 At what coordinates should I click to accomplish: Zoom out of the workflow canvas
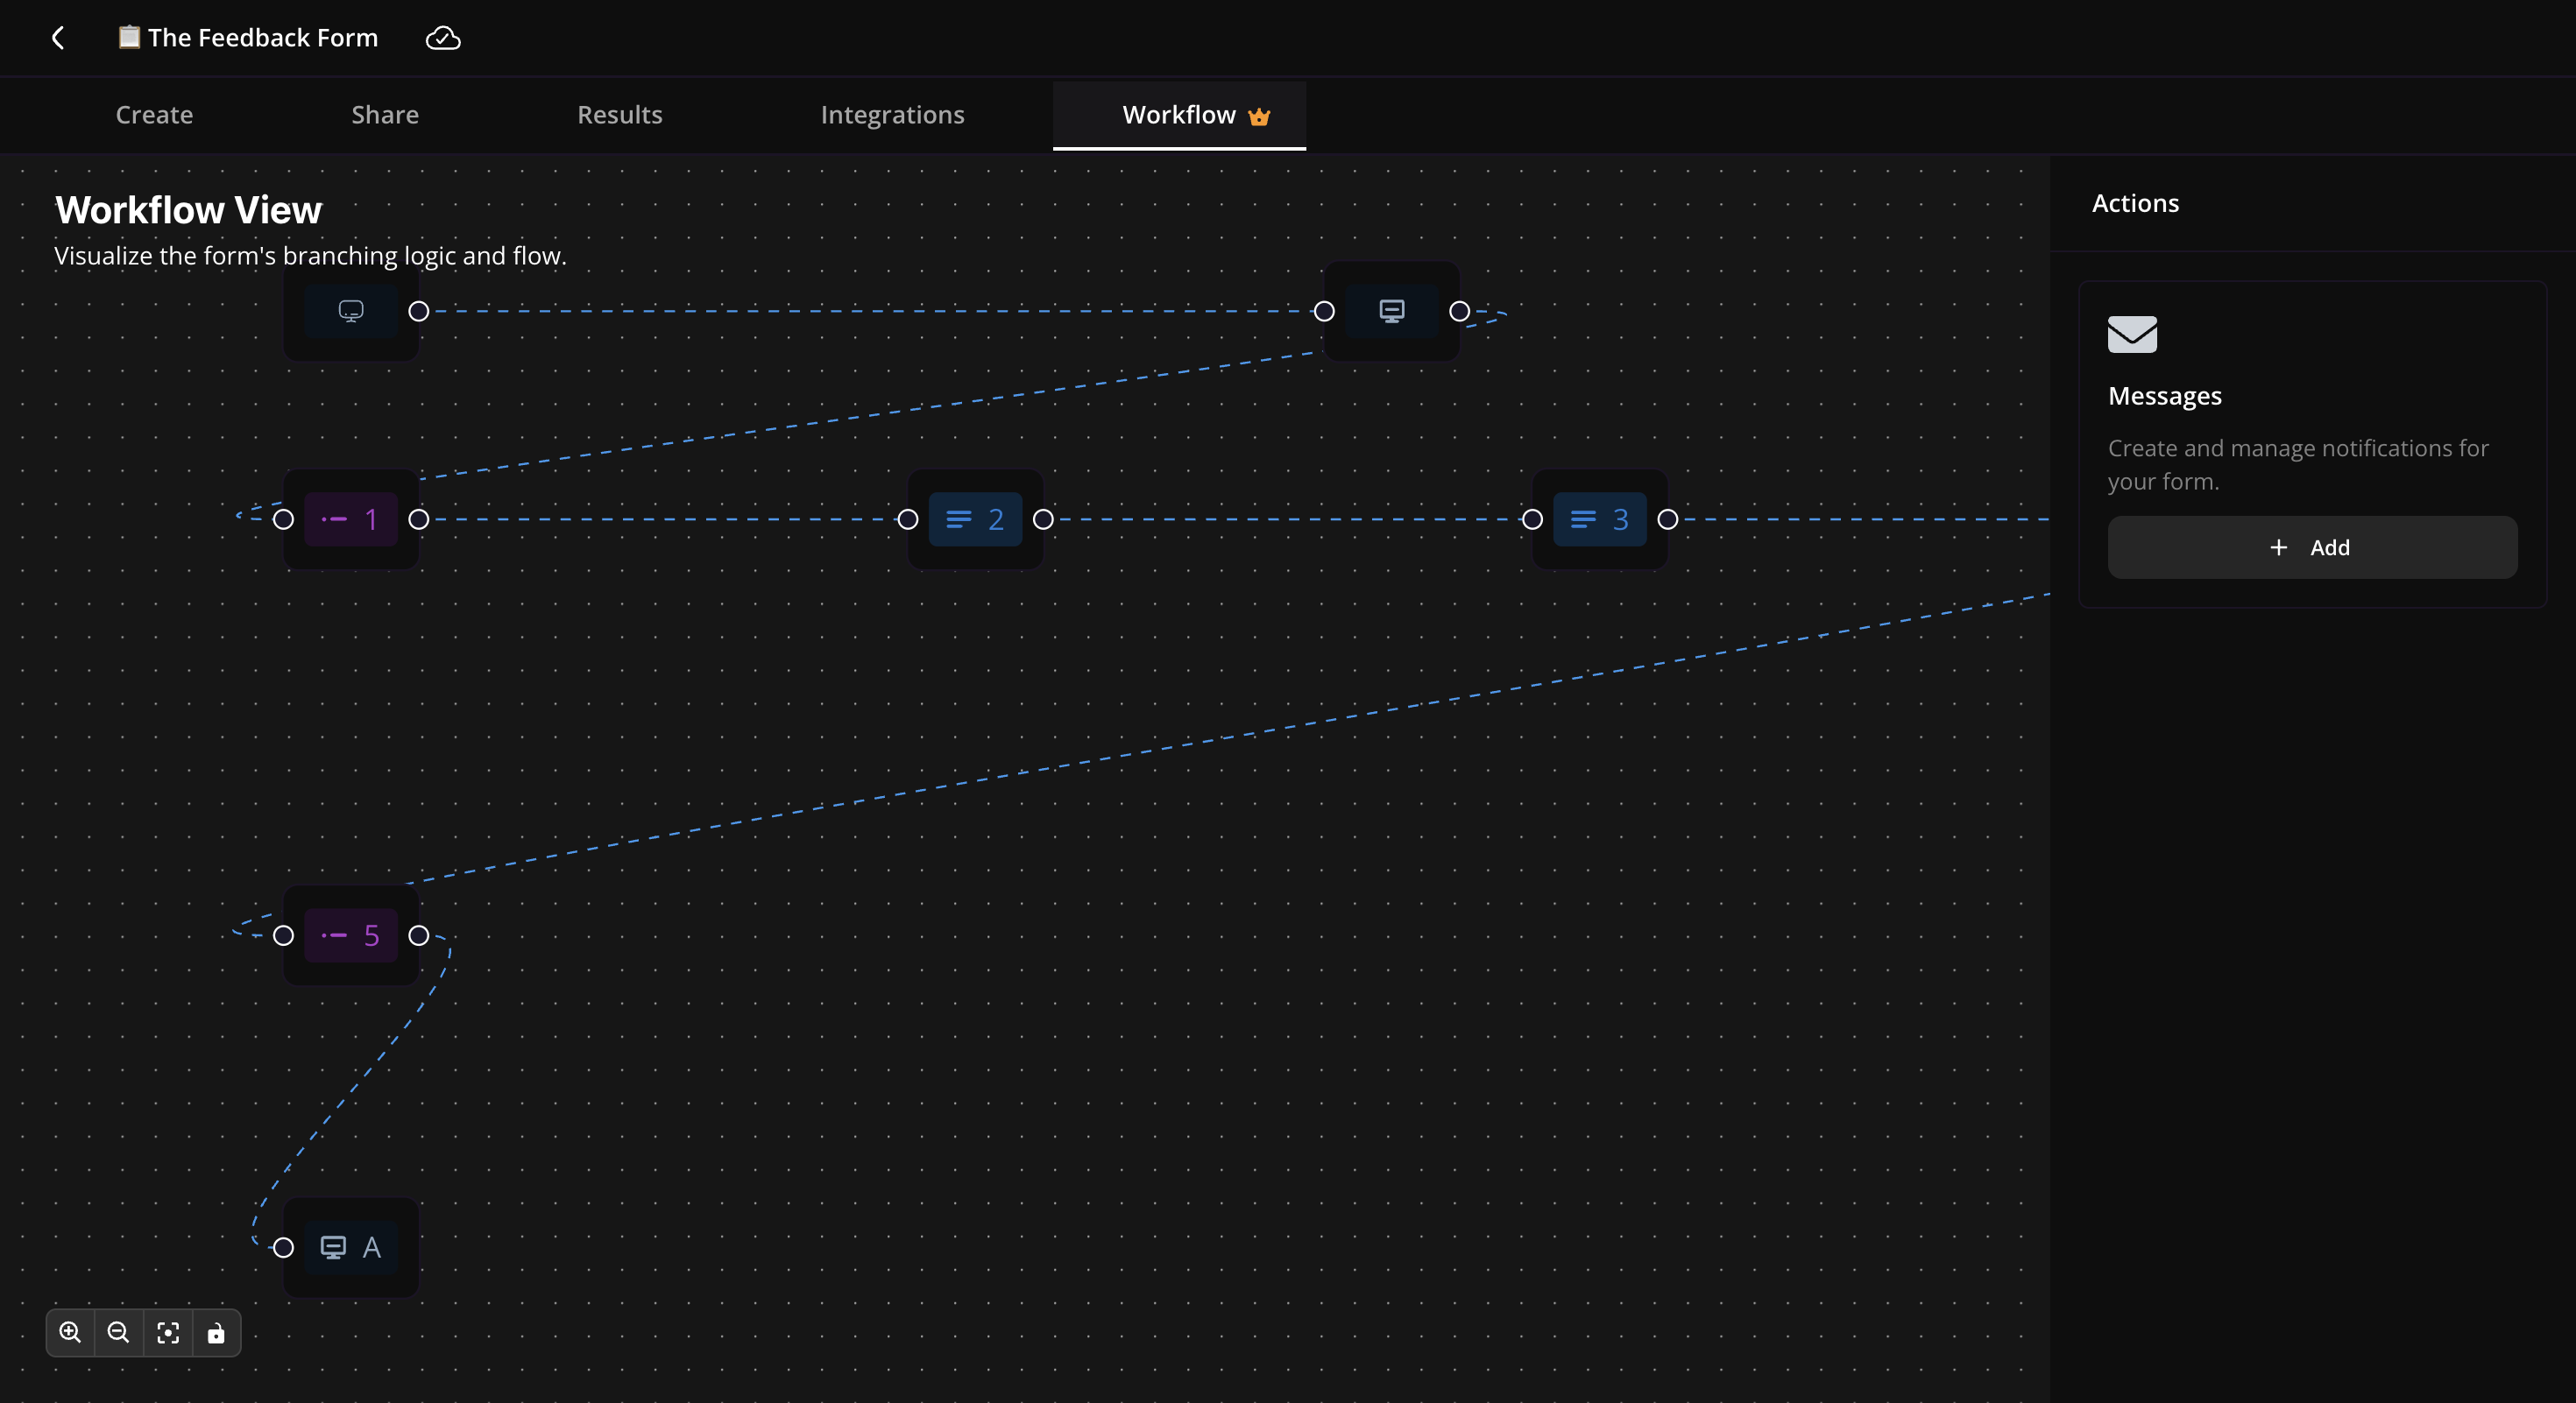[118, 1332]
